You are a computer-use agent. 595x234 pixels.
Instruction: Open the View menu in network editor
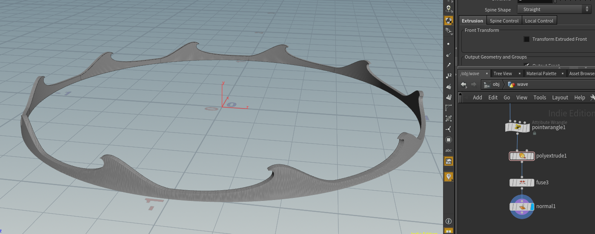[x=522, y=97]
